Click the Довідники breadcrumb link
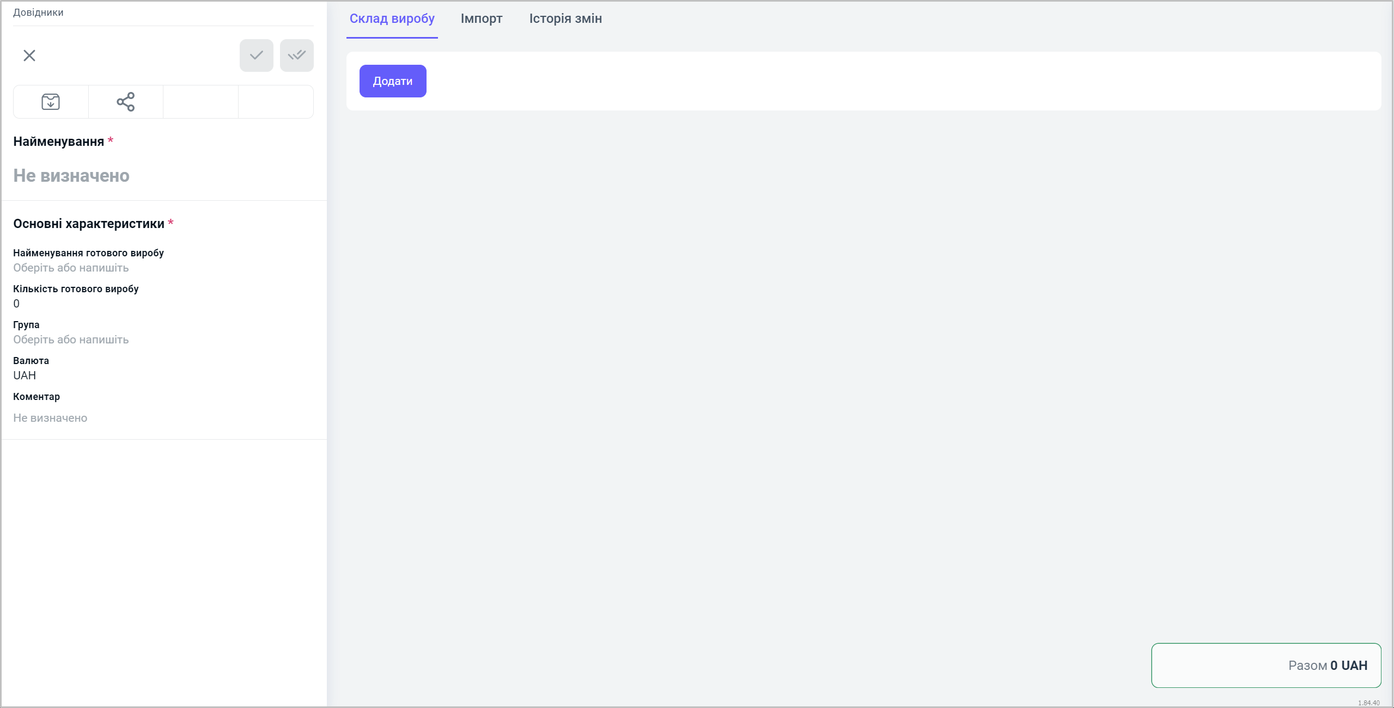This screenshot has height=708, width=1394. [x=38, y=13]
